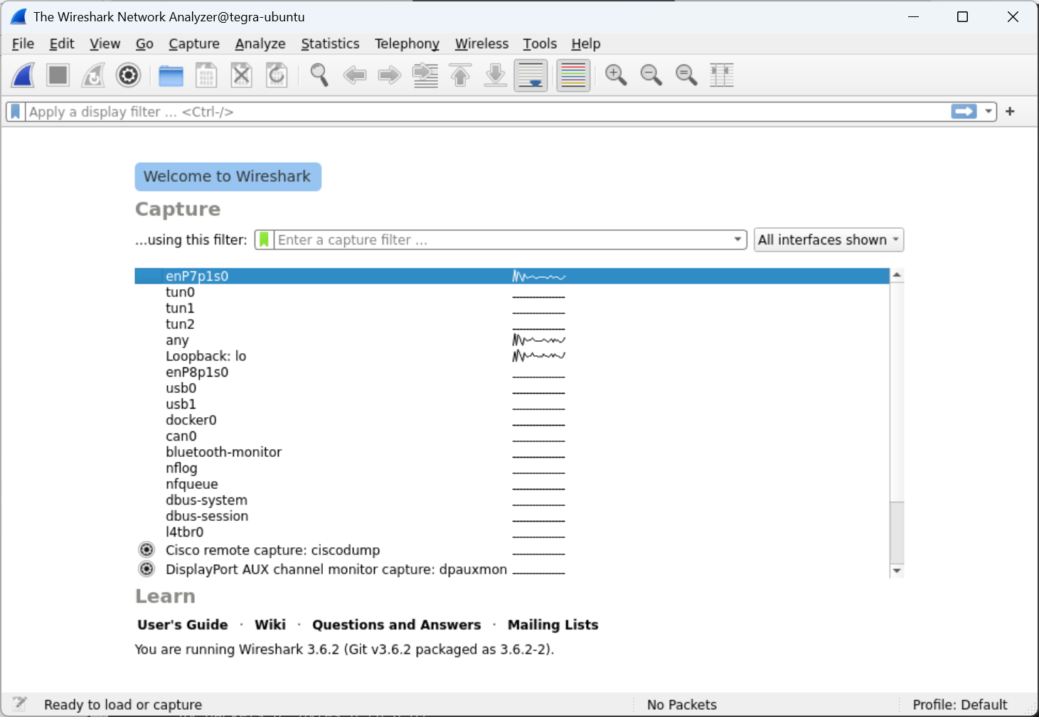This screenshot has height=717, width=1039.
Task: Select the can0 interface
Action: tap(512, 436)
